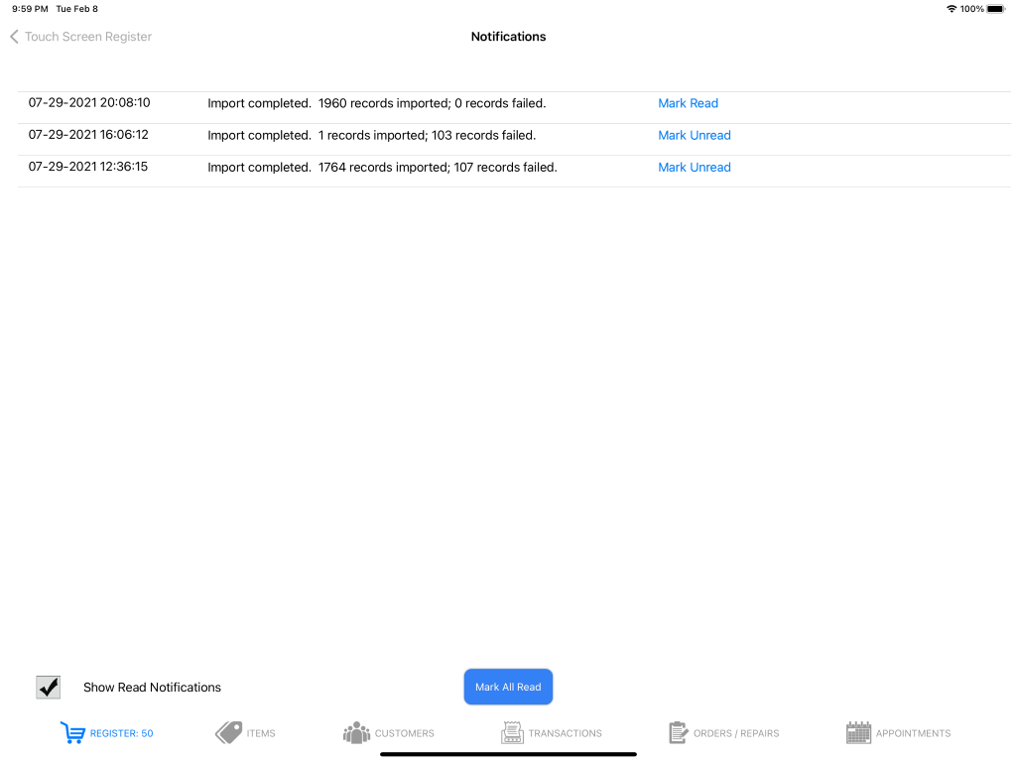Go back to Touch Screen Register

coord(87,37)
